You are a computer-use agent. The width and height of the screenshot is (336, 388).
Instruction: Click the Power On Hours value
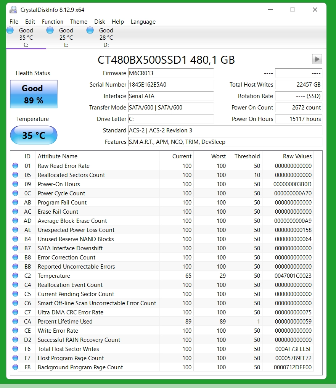pos(299,119)
